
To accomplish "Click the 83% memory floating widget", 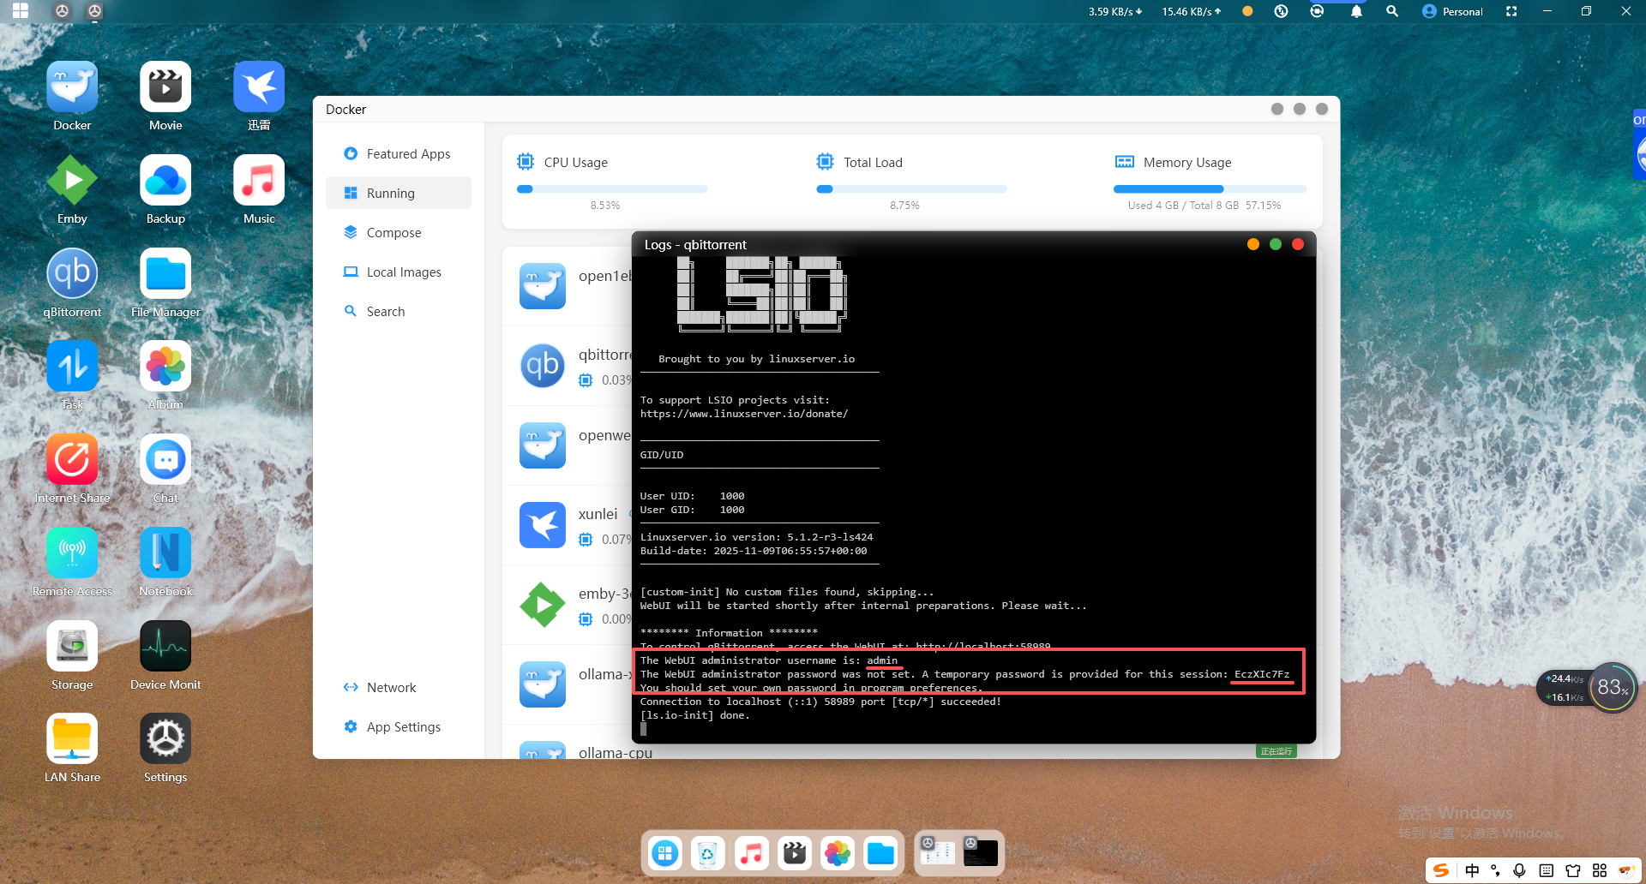I will pyautogui.click(x=1613, y=687).
